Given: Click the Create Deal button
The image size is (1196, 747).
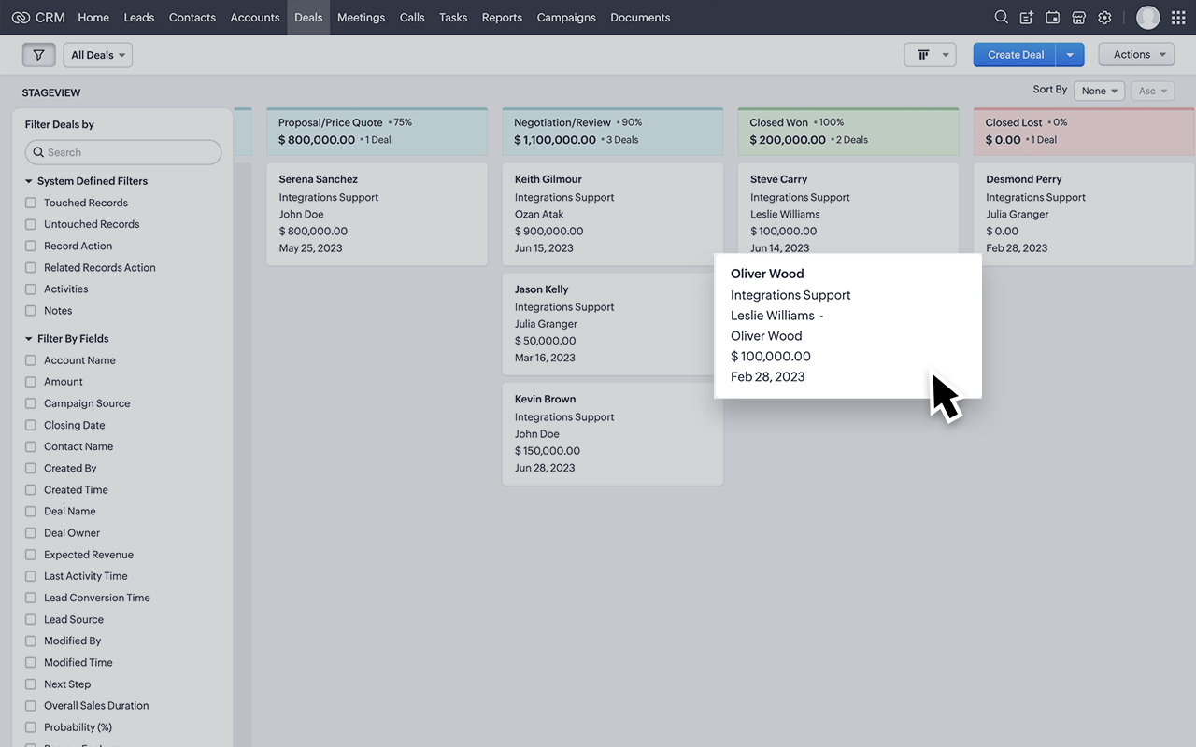Looking at the screenshot, I should (x=1014, y=54).
